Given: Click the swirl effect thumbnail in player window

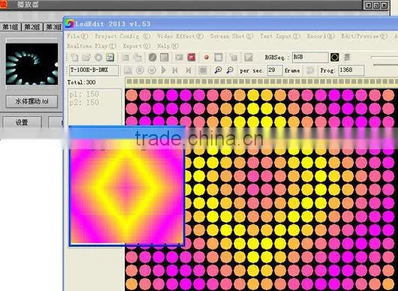Looking at the screenshot, I should click(32, 64).
